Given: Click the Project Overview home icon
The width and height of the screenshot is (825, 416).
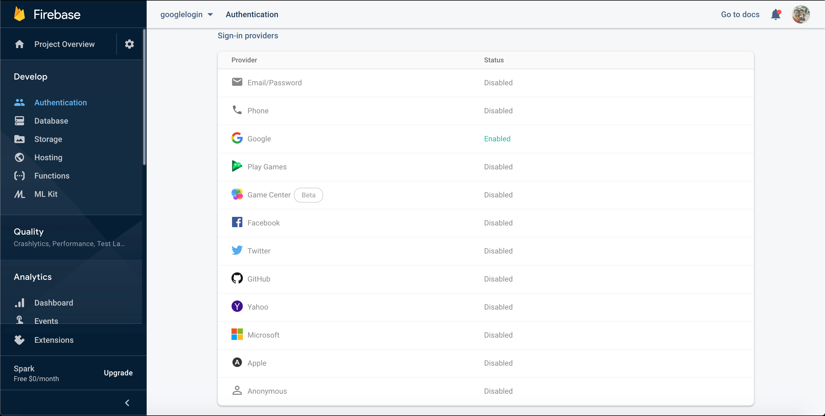Looking at the screenshot, I should tap(19, 44).
